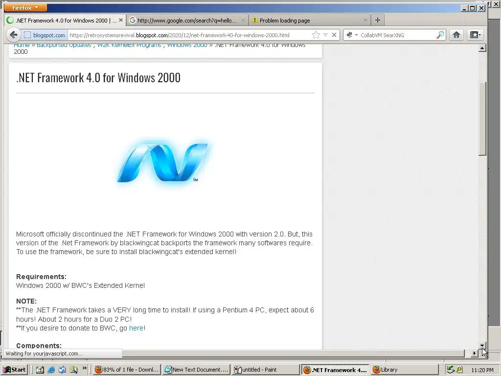Click the fourth quick launch search icon
This screenshot has height=376, width=501.
click(73, 370)
